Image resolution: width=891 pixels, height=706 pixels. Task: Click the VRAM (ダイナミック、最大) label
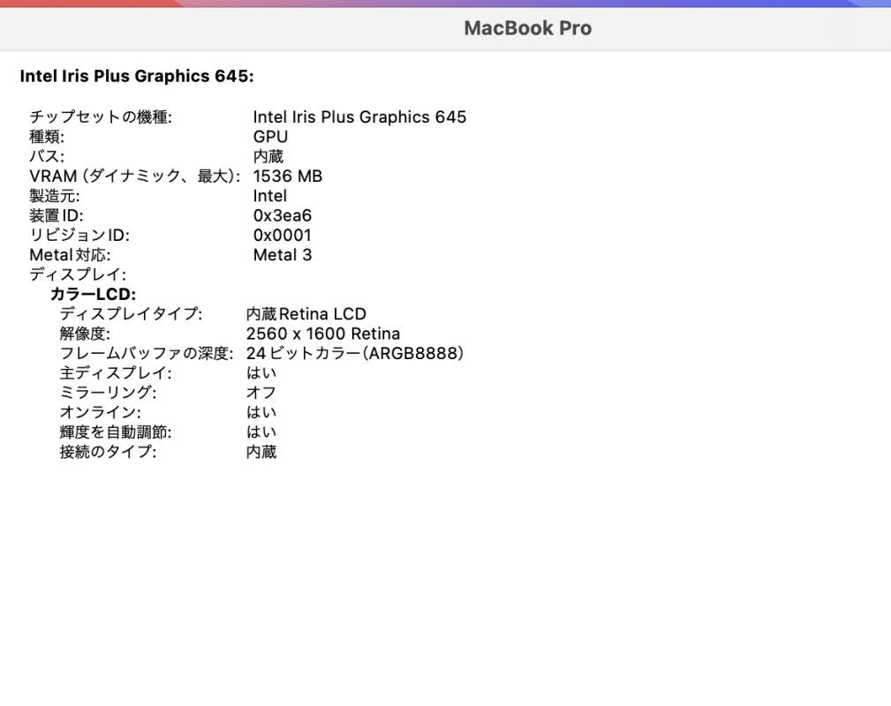point(135,176)
